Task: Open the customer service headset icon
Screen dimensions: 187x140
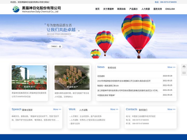Action: [184, 67]
